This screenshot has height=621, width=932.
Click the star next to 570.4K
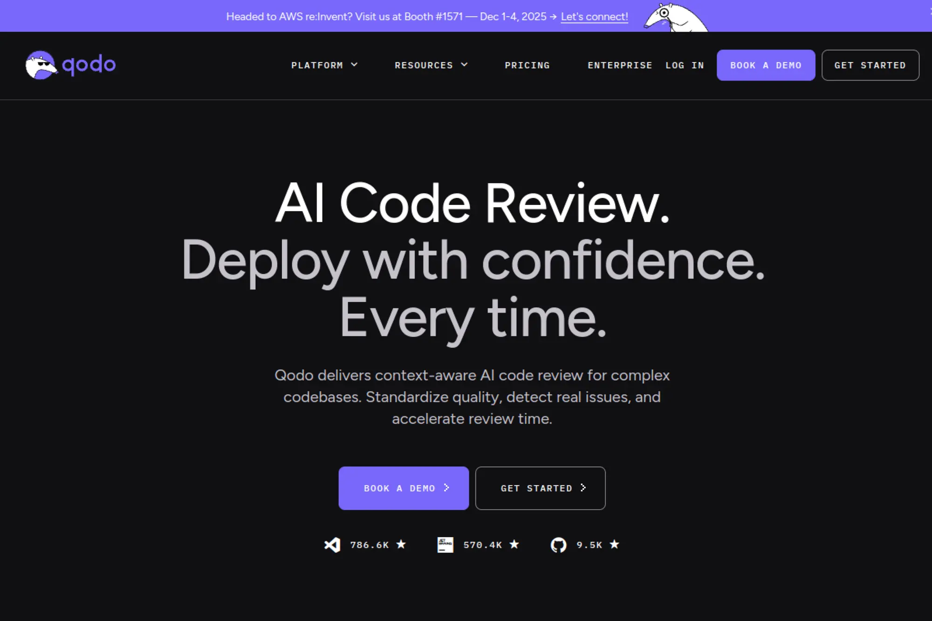tap(514, 544)
